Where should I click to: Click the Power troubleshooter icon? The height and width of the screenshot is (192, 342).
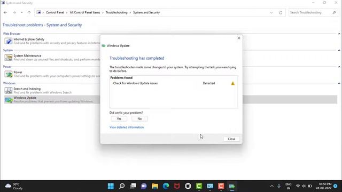[x=9, y=74]
